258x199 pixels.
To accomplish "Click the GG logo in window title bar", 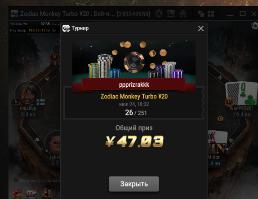I will coord(14,13).
